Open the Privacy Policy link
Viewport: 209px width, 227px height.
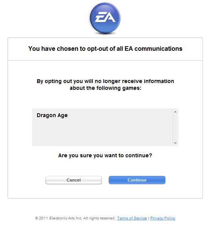point(163,218)
